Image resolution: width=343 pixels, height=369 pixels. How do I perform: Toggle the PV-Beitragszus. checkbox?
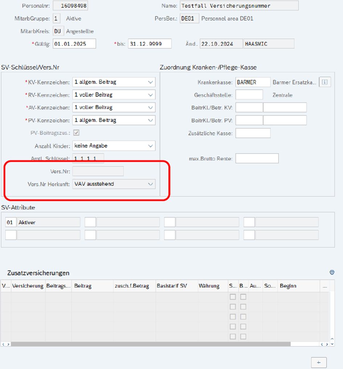coord(76,133)
